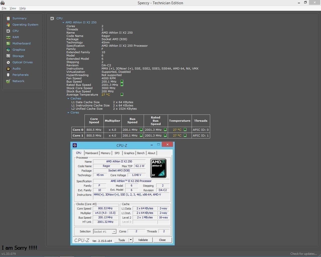Open the Help menu
The width and height of the screenshot is (321, 257).
23,8
